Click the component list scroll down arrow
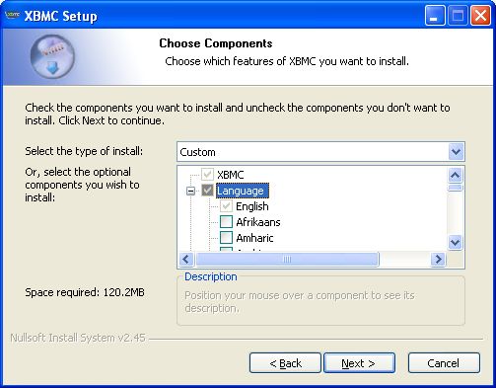 pos(456,243)
